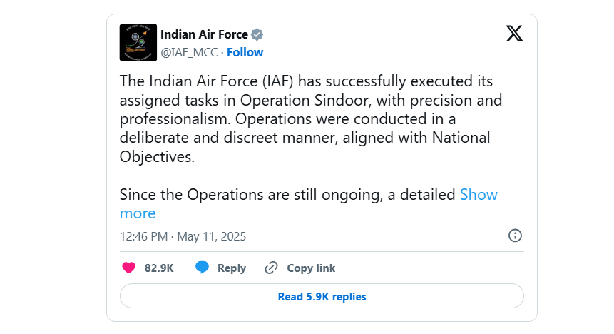Screen dimensions: 614x334
Task: Open the X logo in the card corner
Action: pyautogui.click(x=515, y=34)
